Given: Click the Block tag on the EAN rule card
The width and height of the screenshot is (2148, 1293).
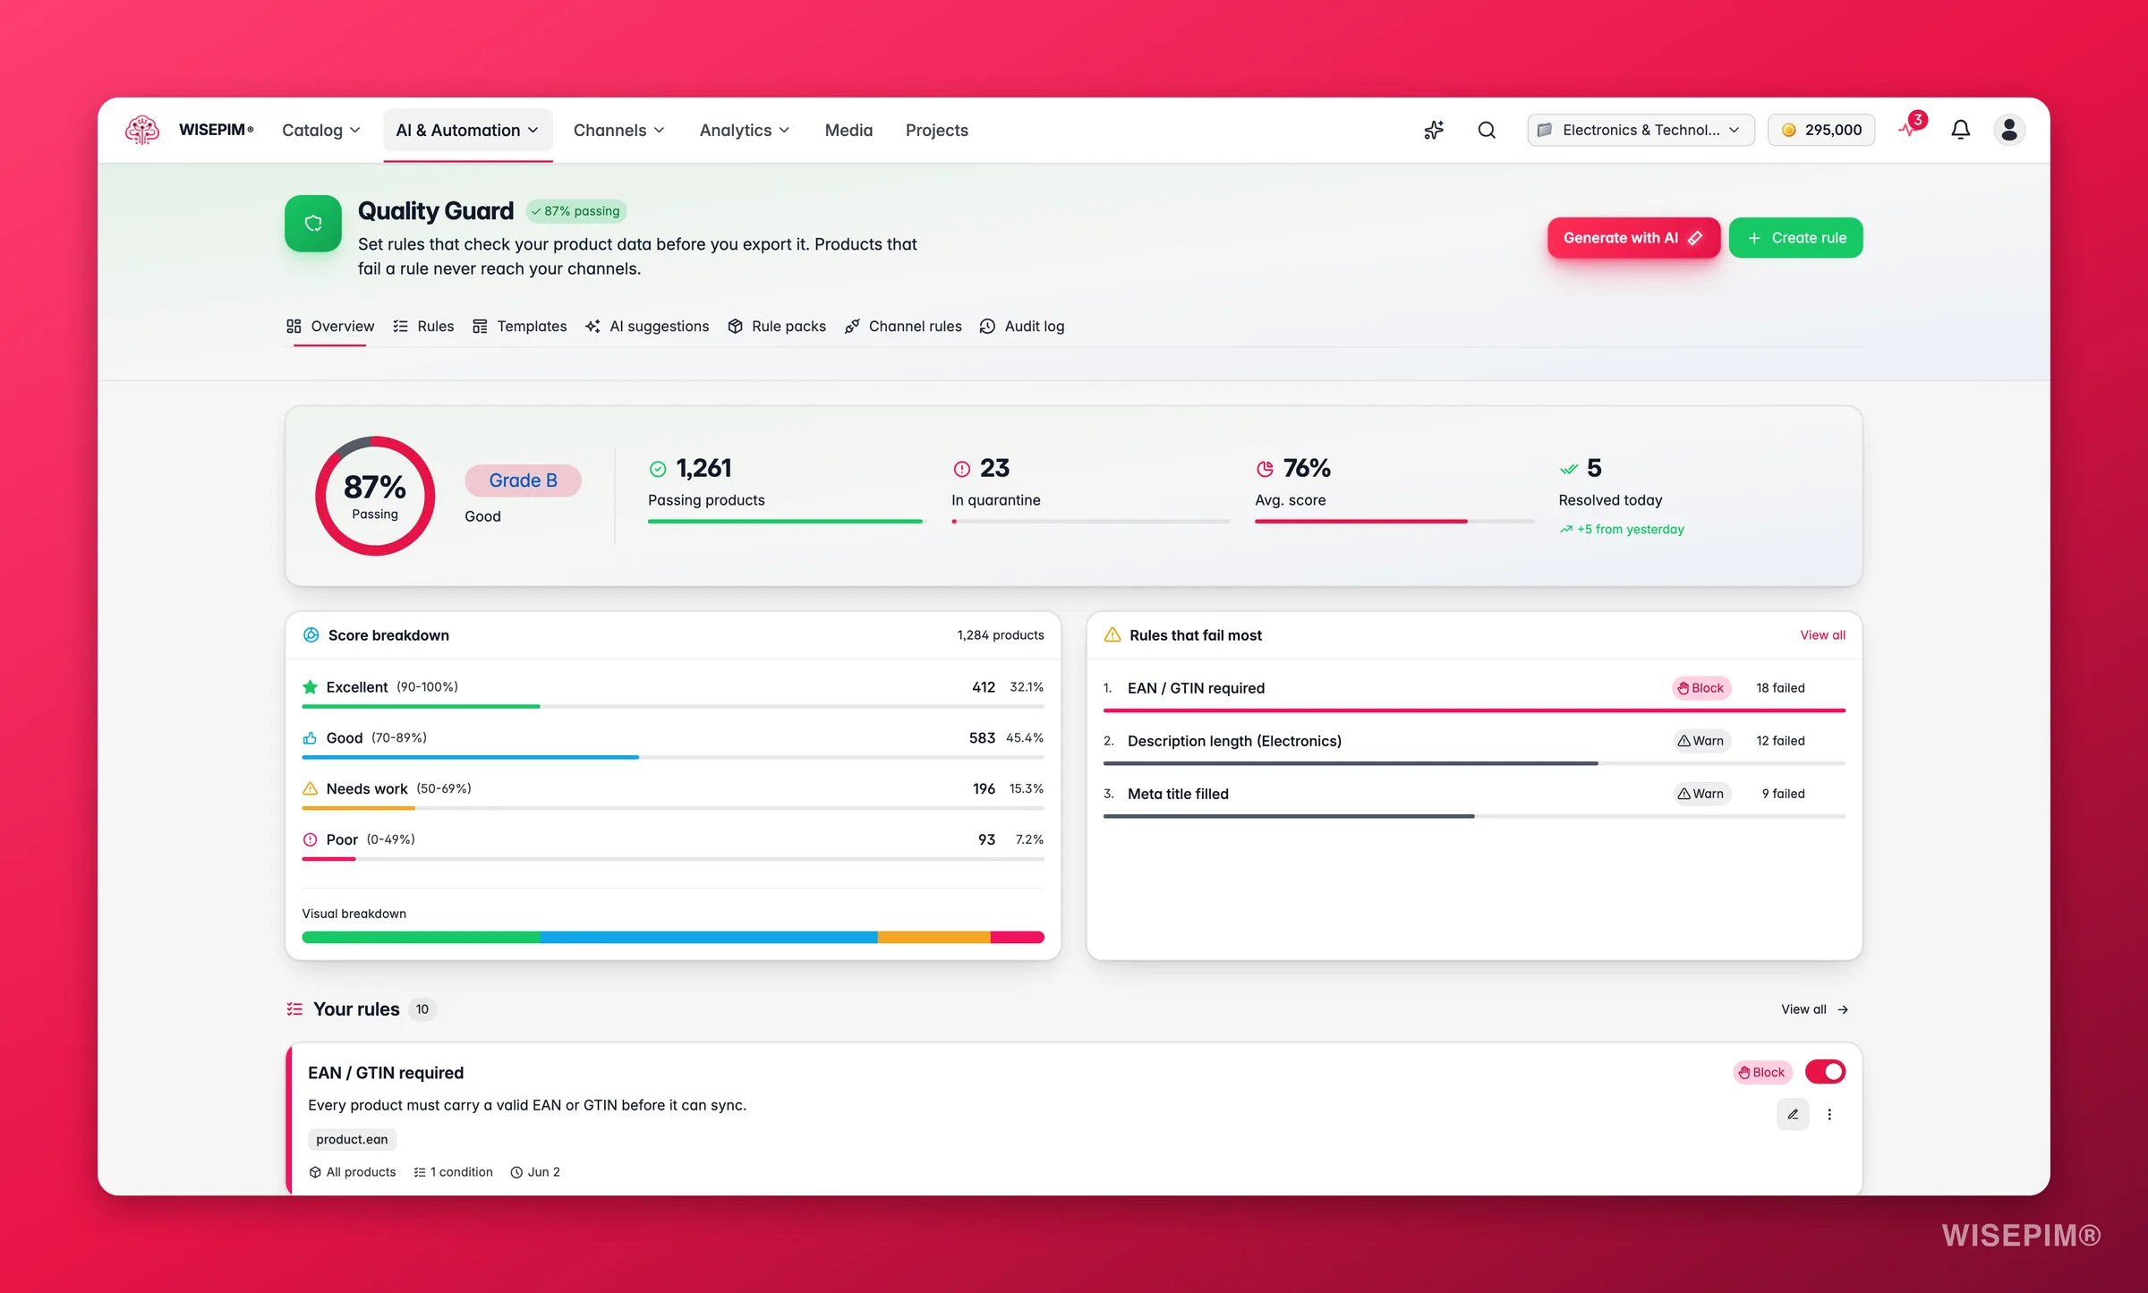Looking at the screenshot, I should (x=1761, y=1072).
